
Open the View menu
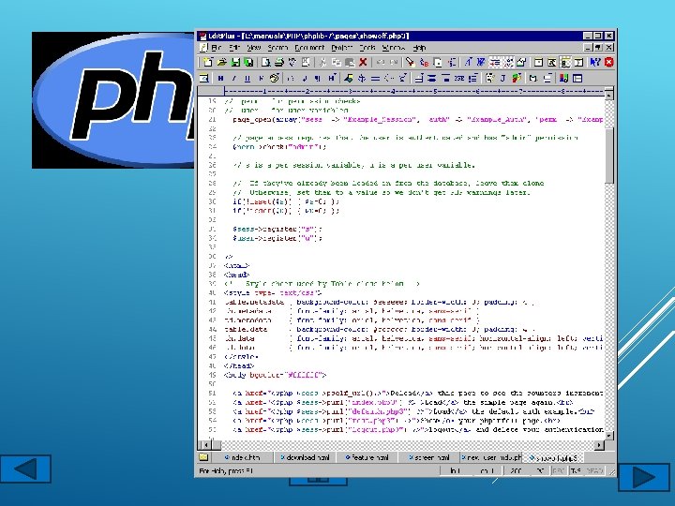(253, 48)
